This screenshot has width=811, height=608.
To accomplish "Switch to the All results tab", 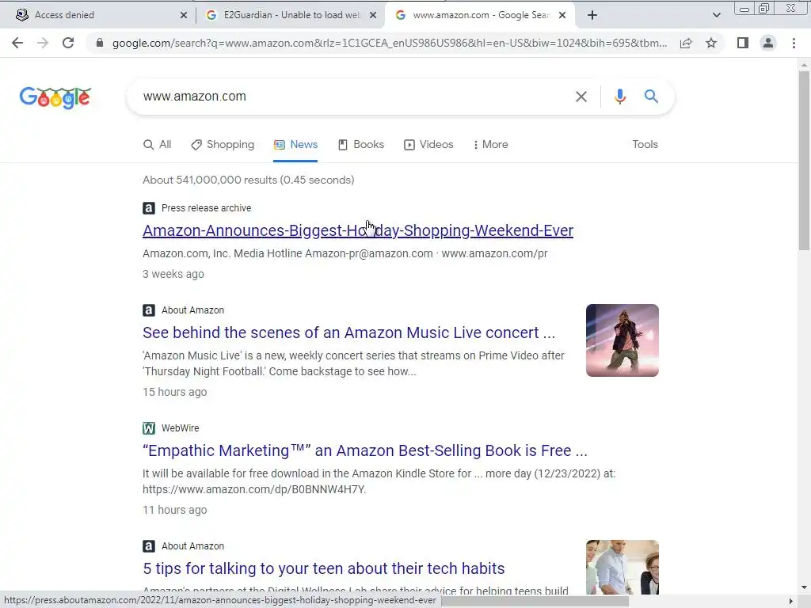I will tap(158, 144).
